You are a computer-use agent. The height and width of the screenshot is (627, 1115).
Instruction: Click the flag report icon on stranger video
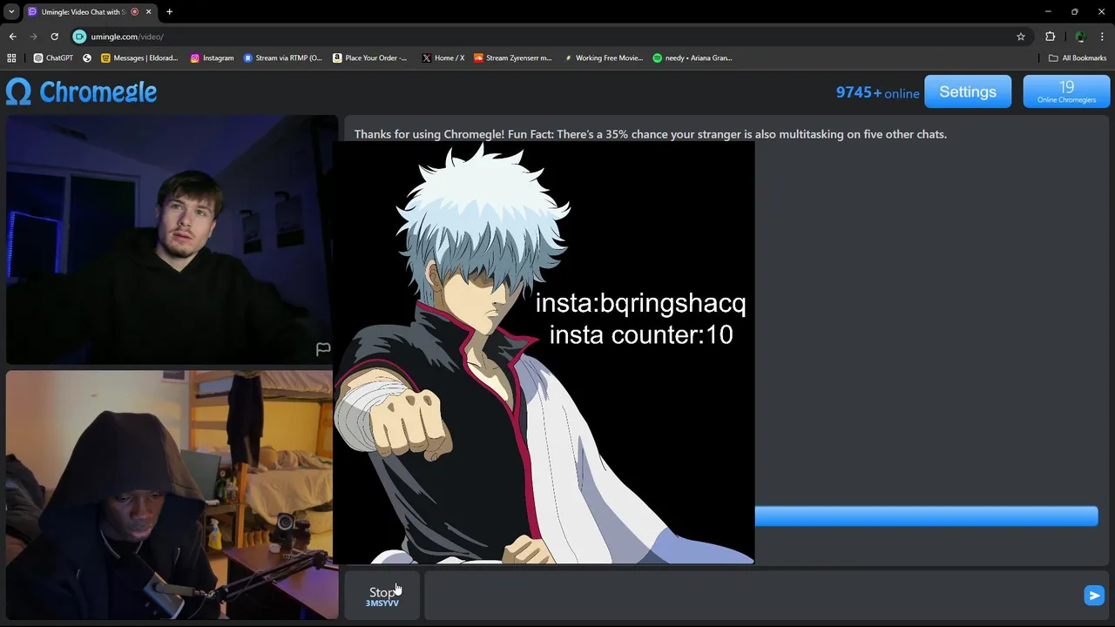[323, 349]
